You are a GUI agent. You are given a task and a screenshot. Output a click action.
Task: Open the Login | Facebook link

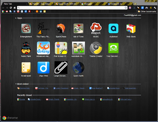(x=61, y=88)
